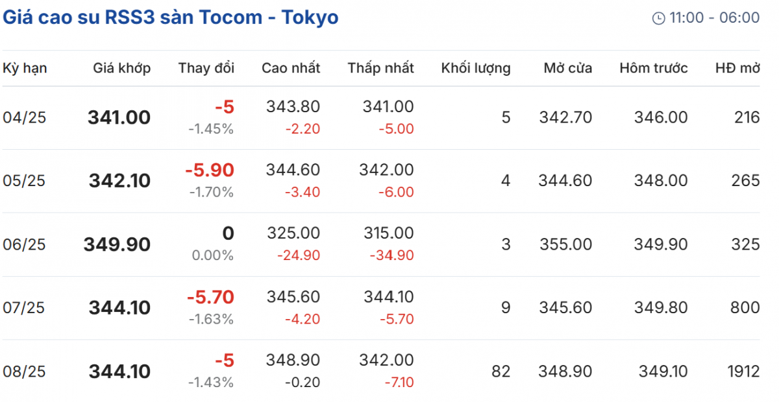Select the Cao nhất column header
Viewport: 779px width, 402px height.
click(x=291, y=68)
